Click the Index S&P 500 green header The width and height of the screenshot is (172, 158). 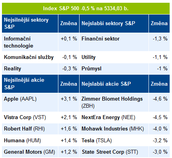[x=86, y=9]
